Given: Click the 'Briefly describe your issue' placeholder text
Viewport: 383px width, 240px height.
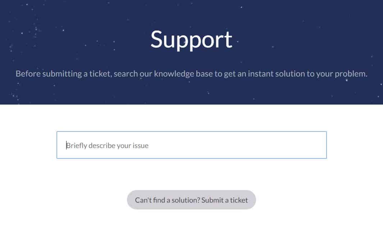Looking at the screenshot, I should (108, 146).
